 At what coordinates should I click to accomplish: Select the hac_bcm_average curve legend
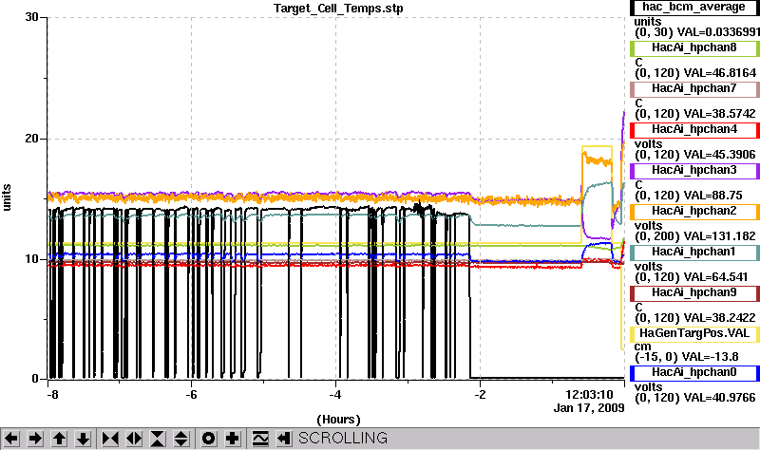tap(694, 8)
